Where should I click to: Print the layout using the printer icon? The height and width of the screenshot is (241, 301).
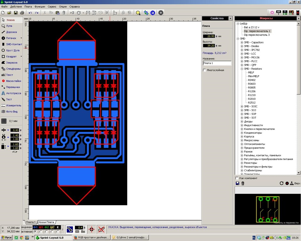click(22, 13)
